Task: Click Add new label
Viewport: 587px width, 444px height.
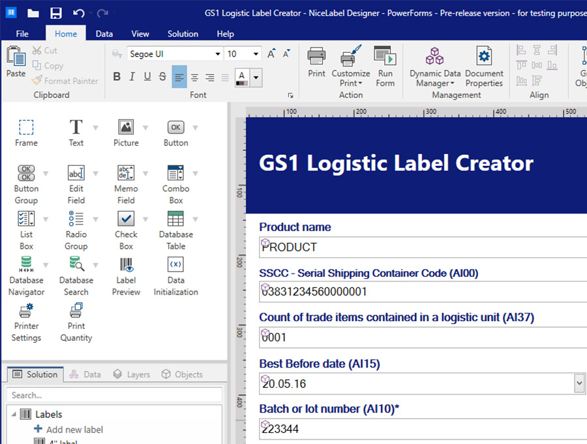Action: point(68,430)
